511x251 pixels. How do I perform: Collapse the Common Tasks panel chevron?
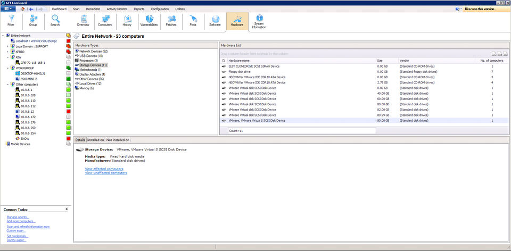tap(67, 209)
